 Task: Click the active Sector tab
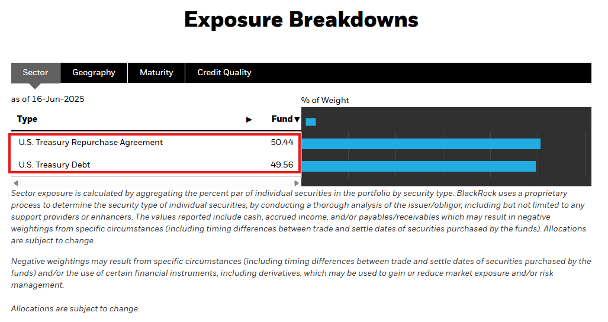(x=36, y=72)
